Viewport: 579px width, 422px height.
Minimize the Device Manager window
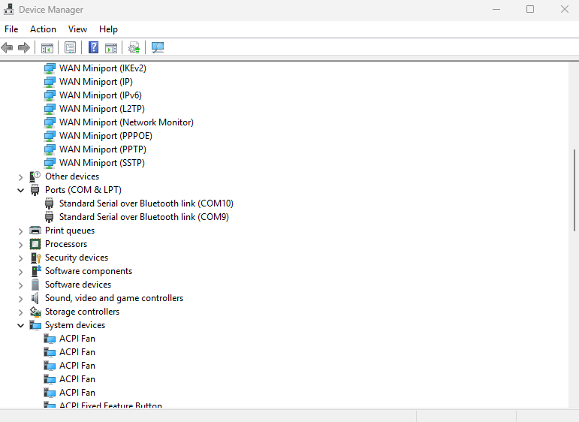click(x=496, y=9)
